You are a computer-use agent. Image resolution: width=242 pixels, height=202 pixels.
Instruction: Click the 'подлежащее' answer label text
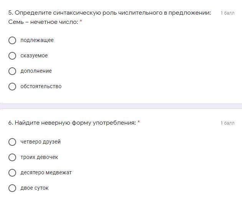(x=37, y=40)
